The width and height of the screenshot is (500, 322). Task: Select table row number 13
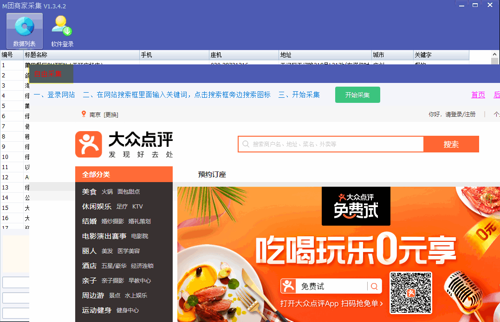tap(15, 188)
